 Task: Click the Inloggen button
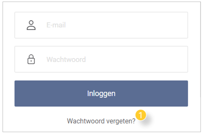pos(101,93)
